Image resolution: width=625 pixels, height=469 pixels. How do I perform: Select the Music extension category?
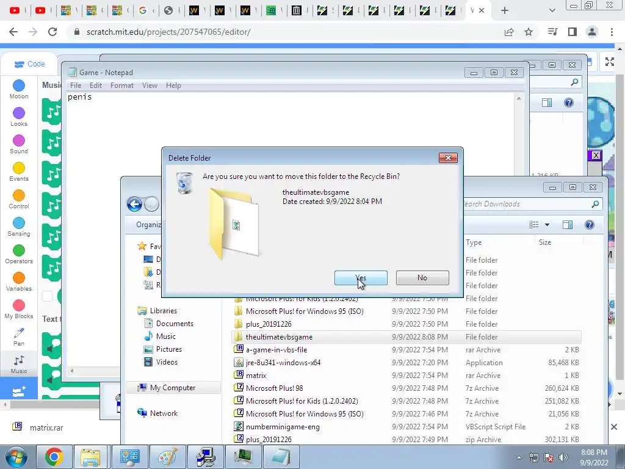19,364
